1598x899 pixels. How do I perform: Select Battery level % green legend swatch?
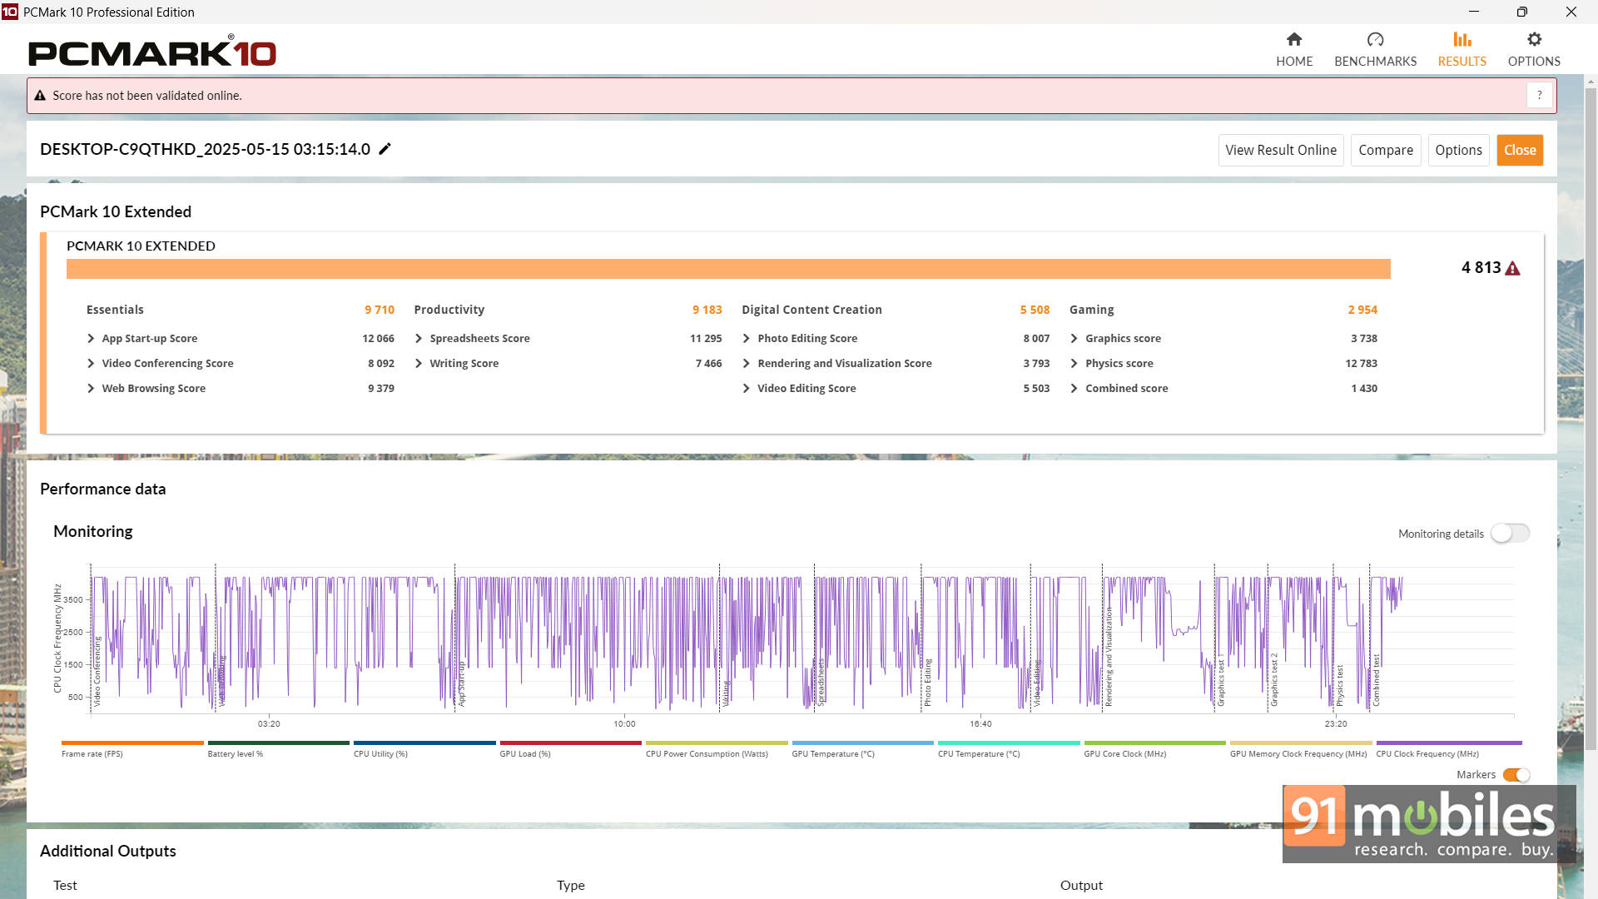278,743
